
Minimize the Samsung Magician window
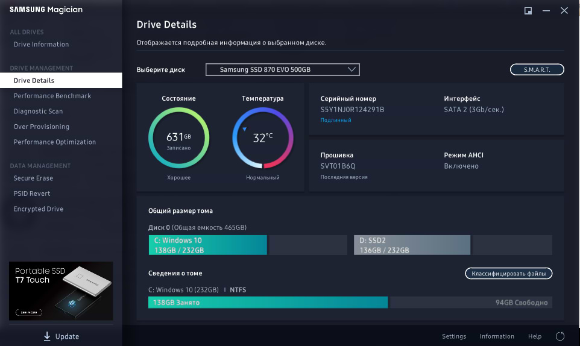(546, 11)
